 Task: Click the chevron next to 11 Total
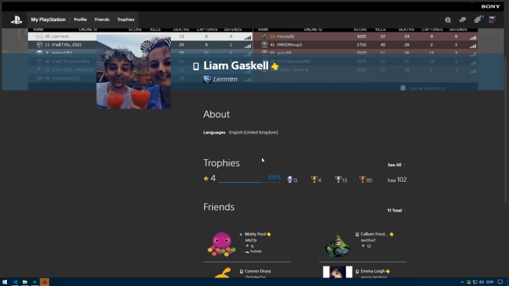click(405, 211)
